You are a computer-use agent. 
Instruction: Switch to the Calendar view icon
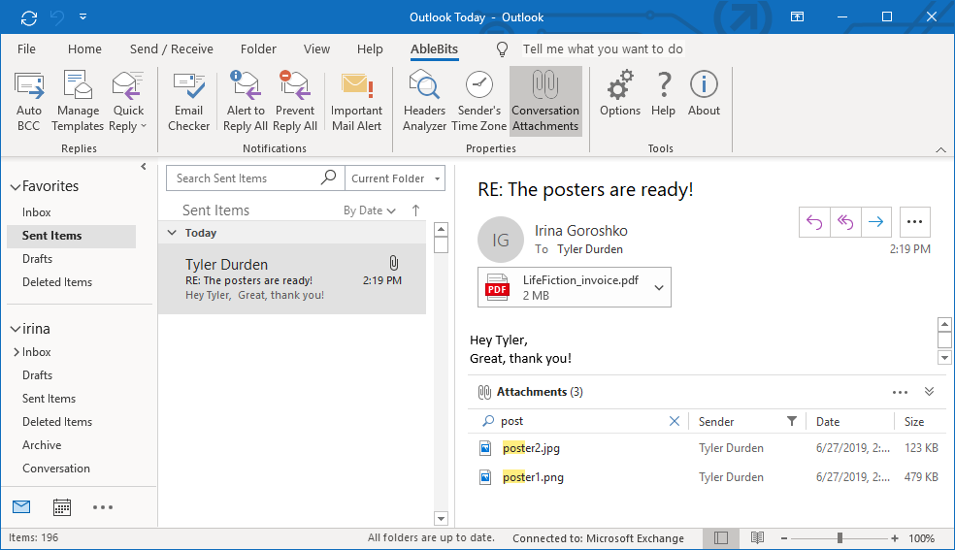(61, 506)
